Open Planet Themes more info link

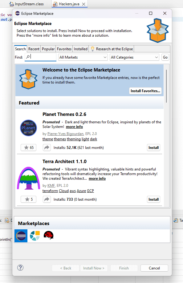75,127
